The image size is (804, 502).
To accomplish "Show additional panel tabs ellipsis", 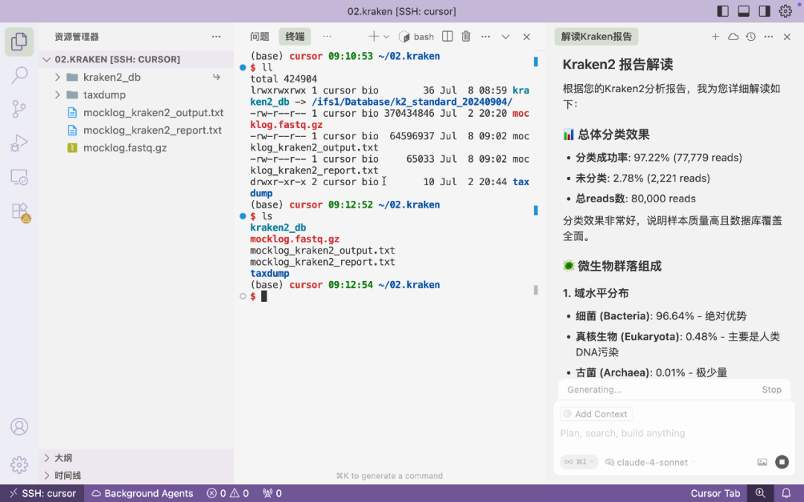I will coord(327,36).
